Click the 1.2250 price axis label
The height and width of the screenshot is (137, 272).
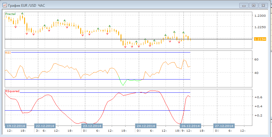pos(260,27)
